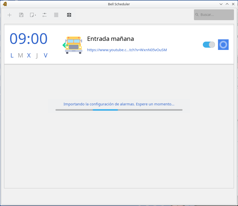Click the add new bell plus icon
The width and height of the screenshot is (238, 206).
pyautogui.click(x=10, y=15)
